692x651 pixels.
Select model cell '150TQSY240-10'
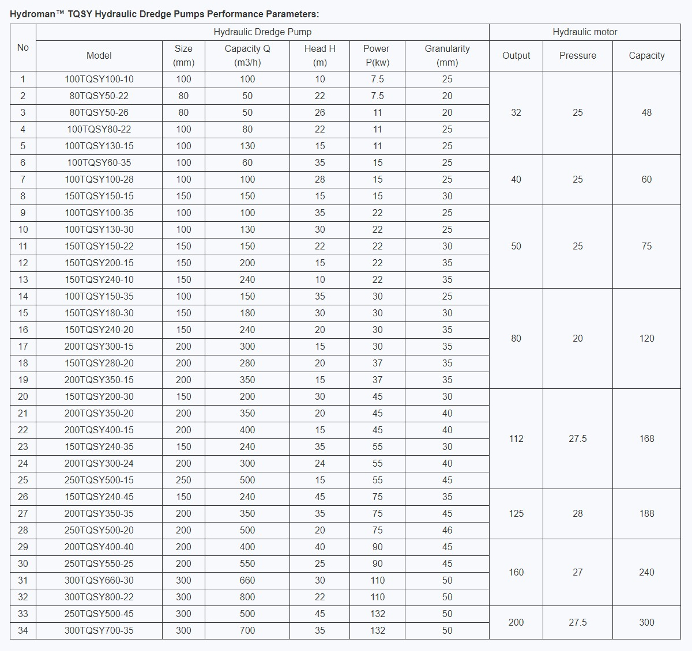[x=99, y=280]
